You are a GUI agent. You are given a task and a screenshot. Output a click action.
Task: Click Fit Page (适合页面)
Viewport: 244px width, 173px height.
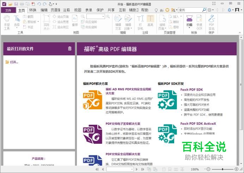click(61, 17)
